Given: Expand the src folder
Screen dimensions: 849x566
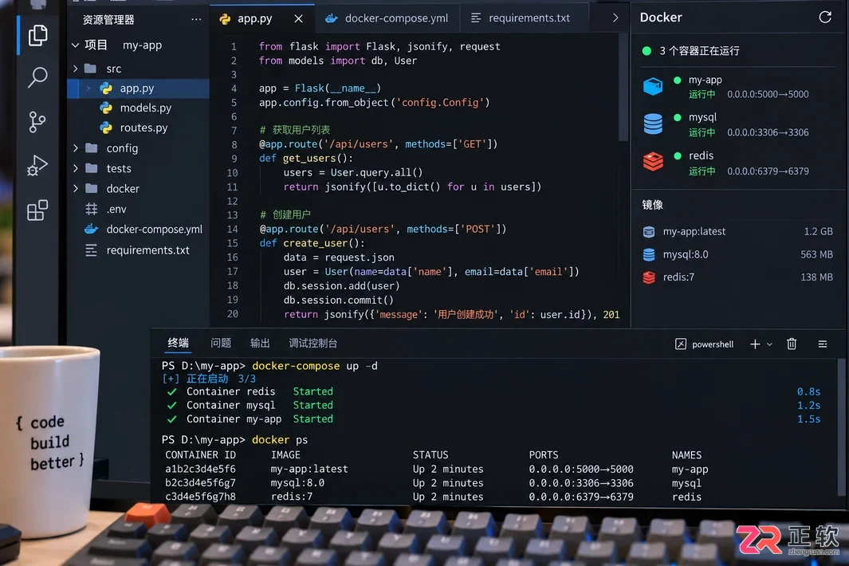Looking at the screenshot, I should [x=75, y=69].
